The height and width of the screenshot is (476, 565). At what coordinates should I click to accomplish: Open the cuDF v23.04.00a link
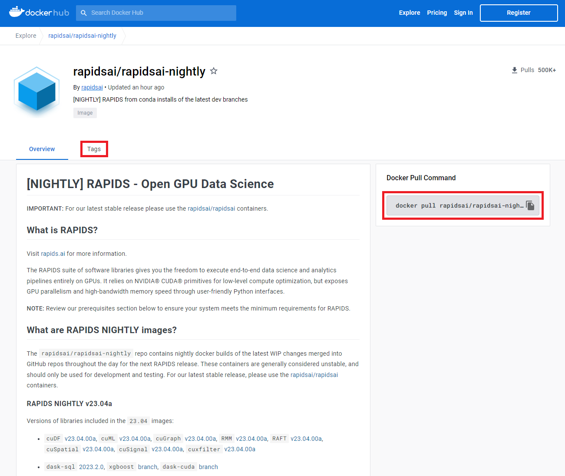tap(80, 439)
